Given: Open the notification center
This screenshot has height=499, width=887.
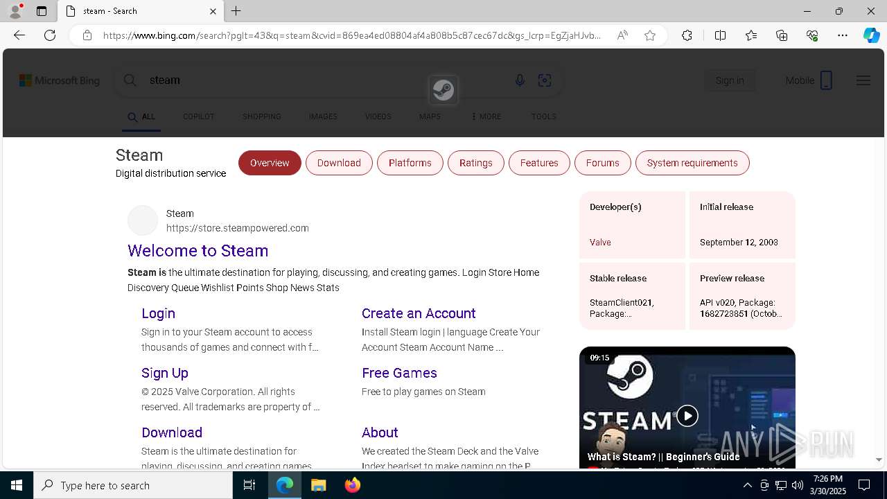Looking at the screenshot, I should (864, 485).
